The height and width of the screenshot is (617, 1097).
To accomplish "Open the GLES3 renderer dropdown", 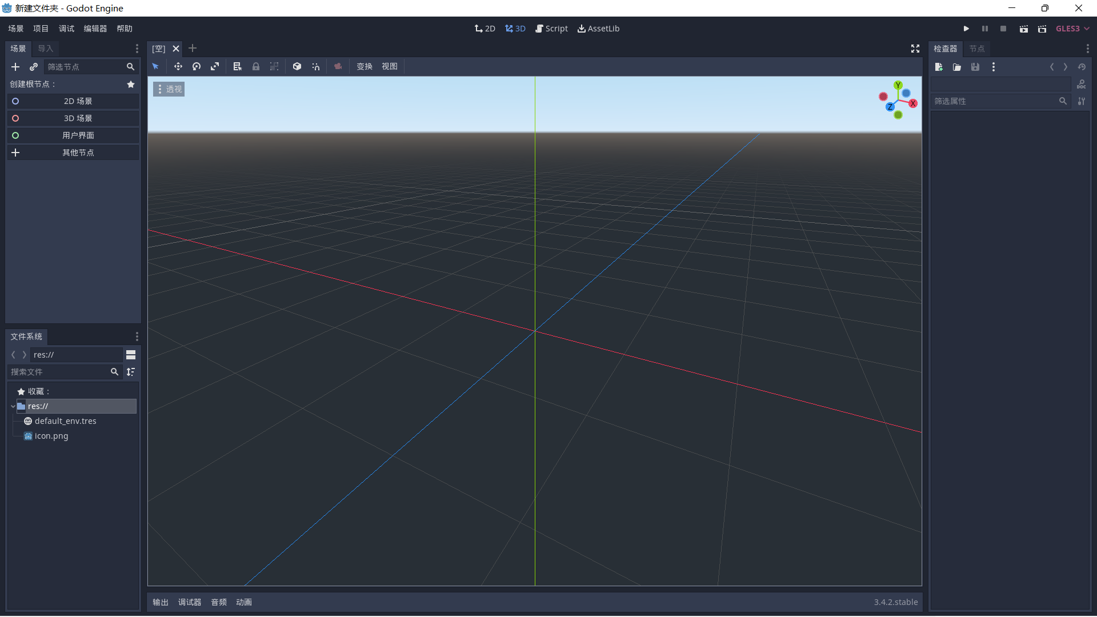I will tap(1072, 29).
